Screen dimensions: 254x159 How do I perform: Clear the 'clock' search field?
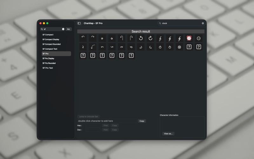pyautogui.click(x=203, y=23)
